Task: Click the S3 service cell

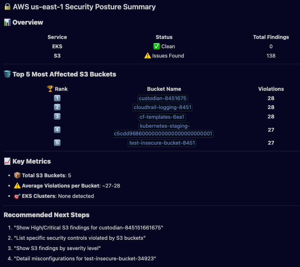Action: (57, 56)
